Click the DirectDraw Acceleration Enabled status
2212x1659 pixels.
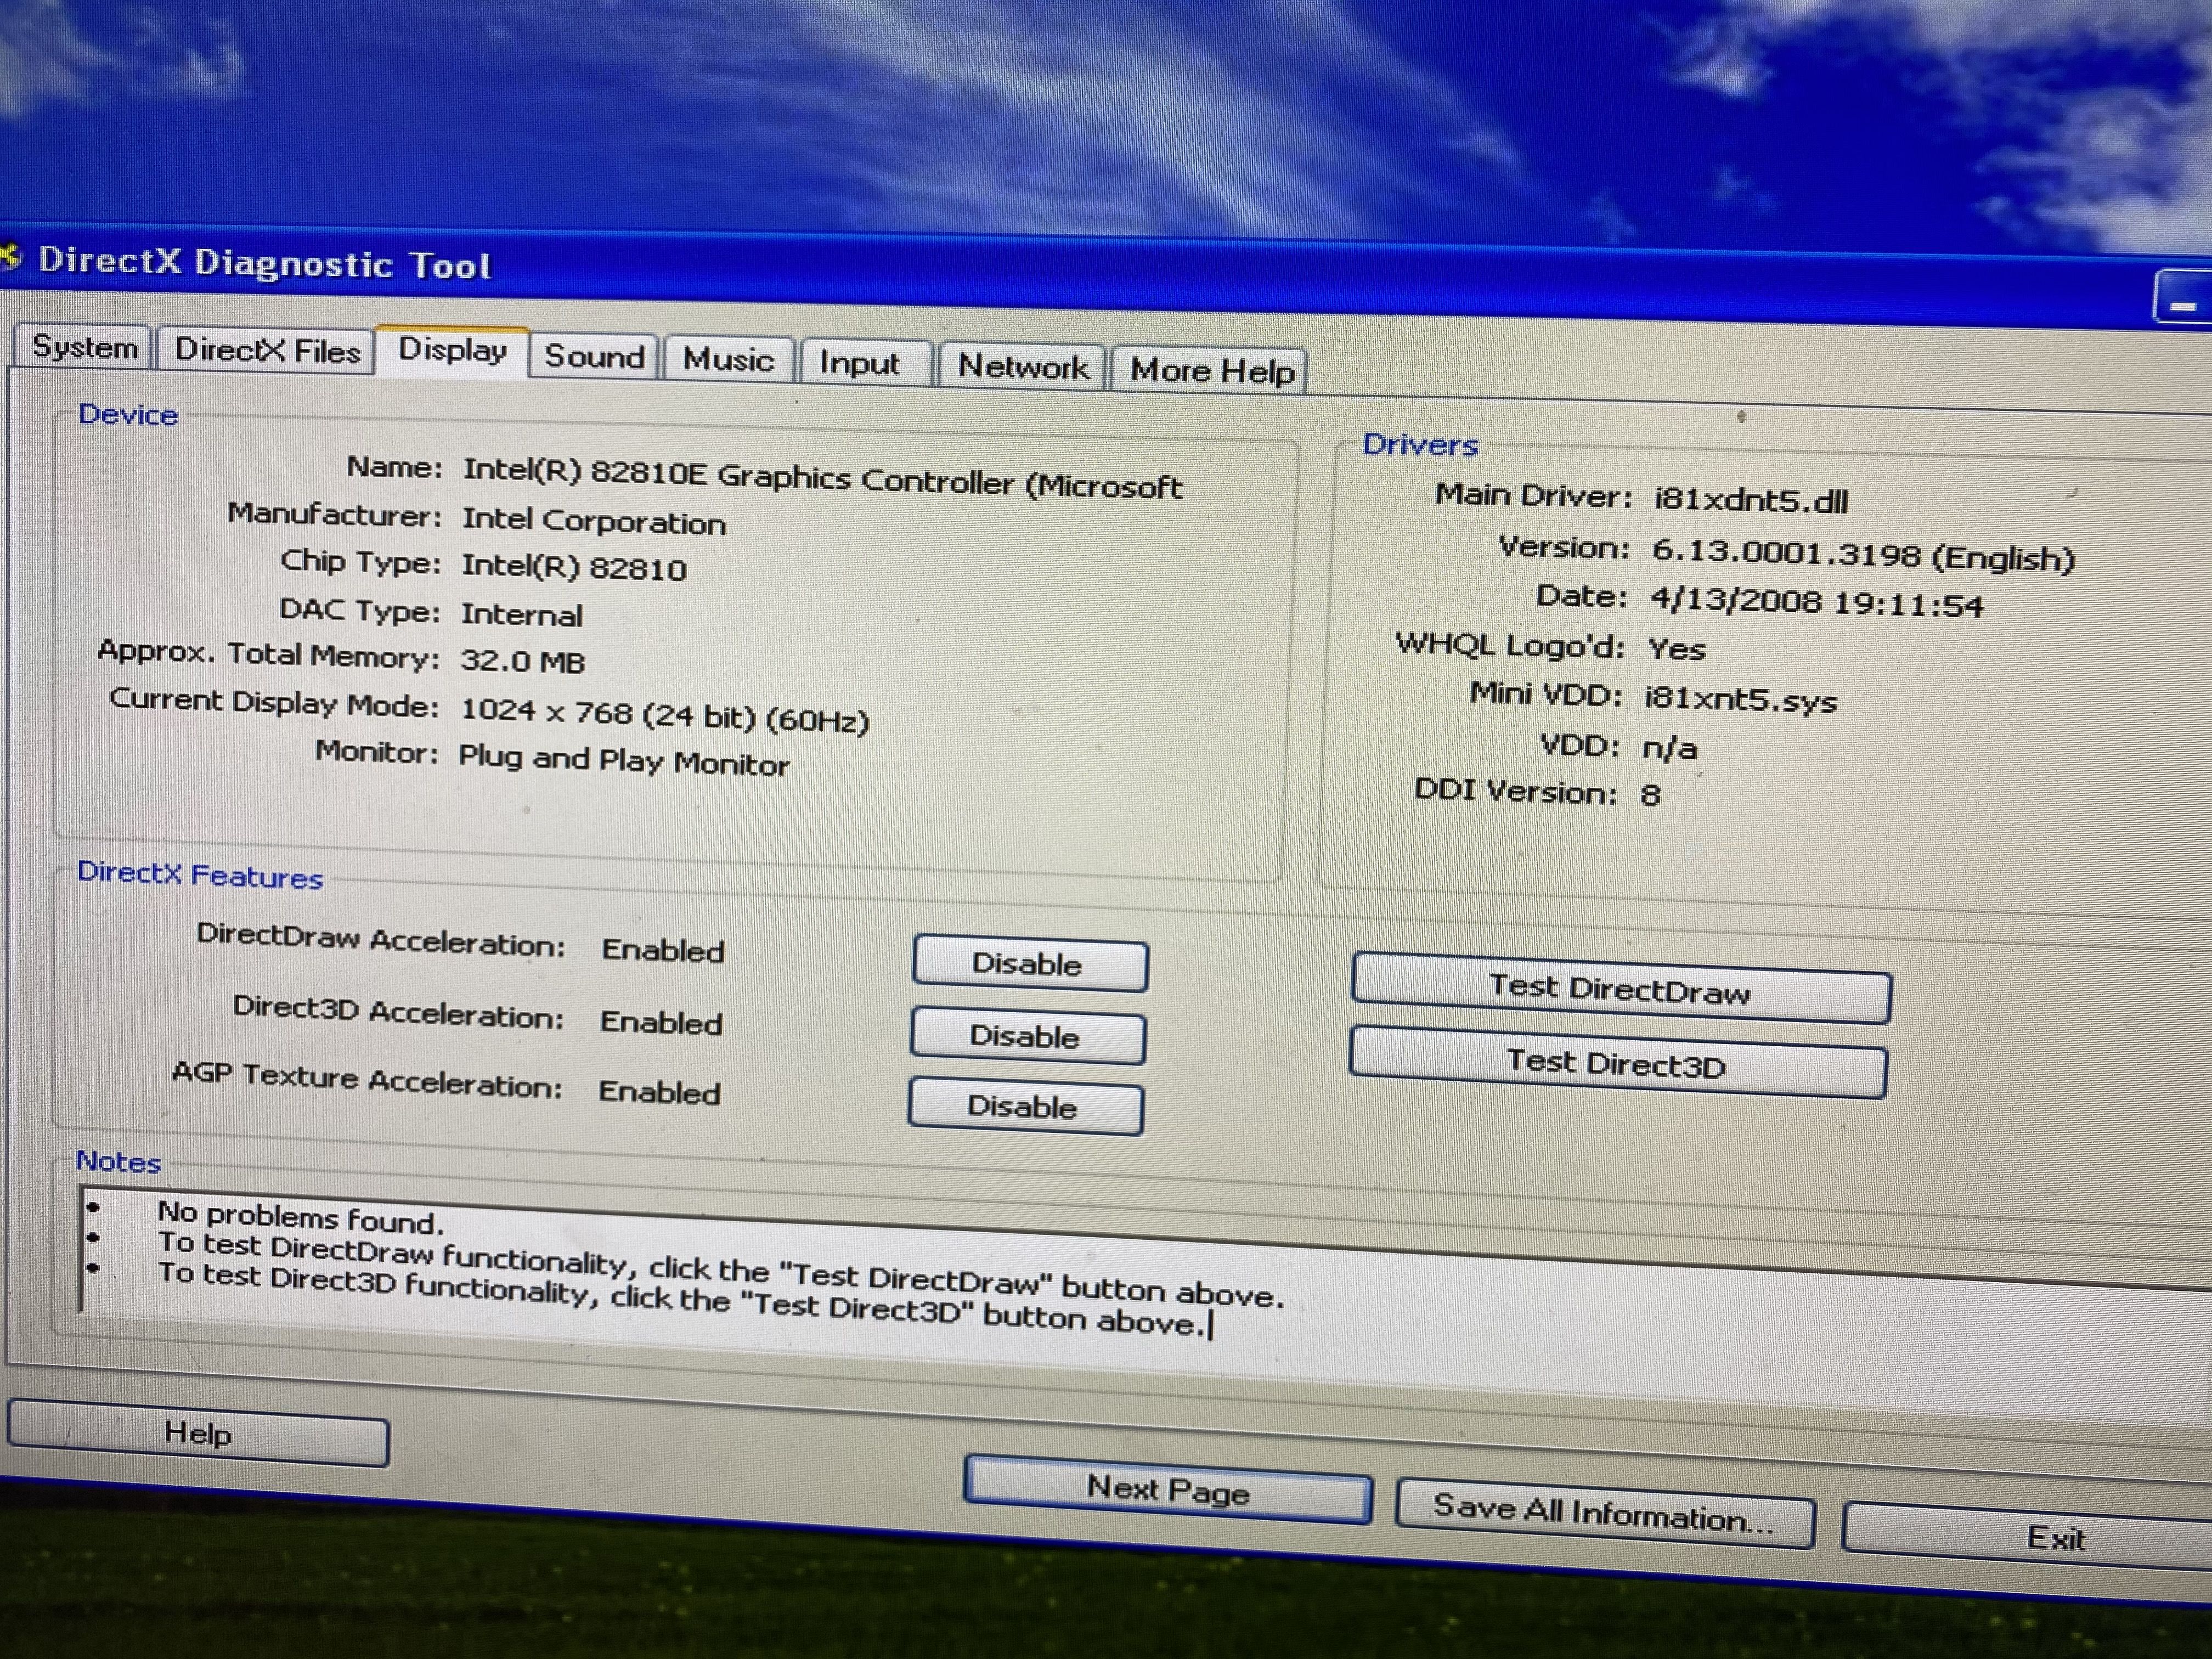click(x=663, y=949)
